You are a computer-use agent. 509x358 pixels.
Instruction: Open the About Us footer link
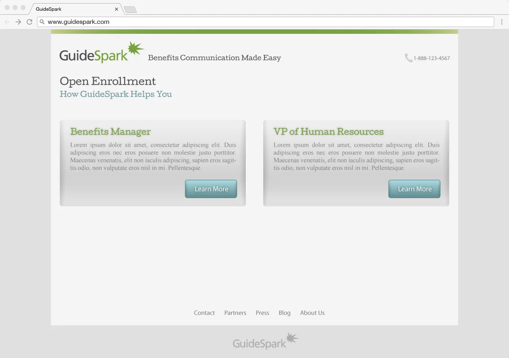tap(313, 313)
